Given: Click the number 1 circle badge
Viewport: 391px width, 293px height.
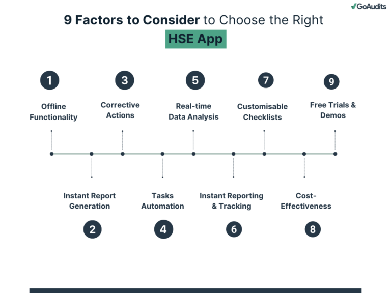Looking at the screenshot, I should click(49, 80).
